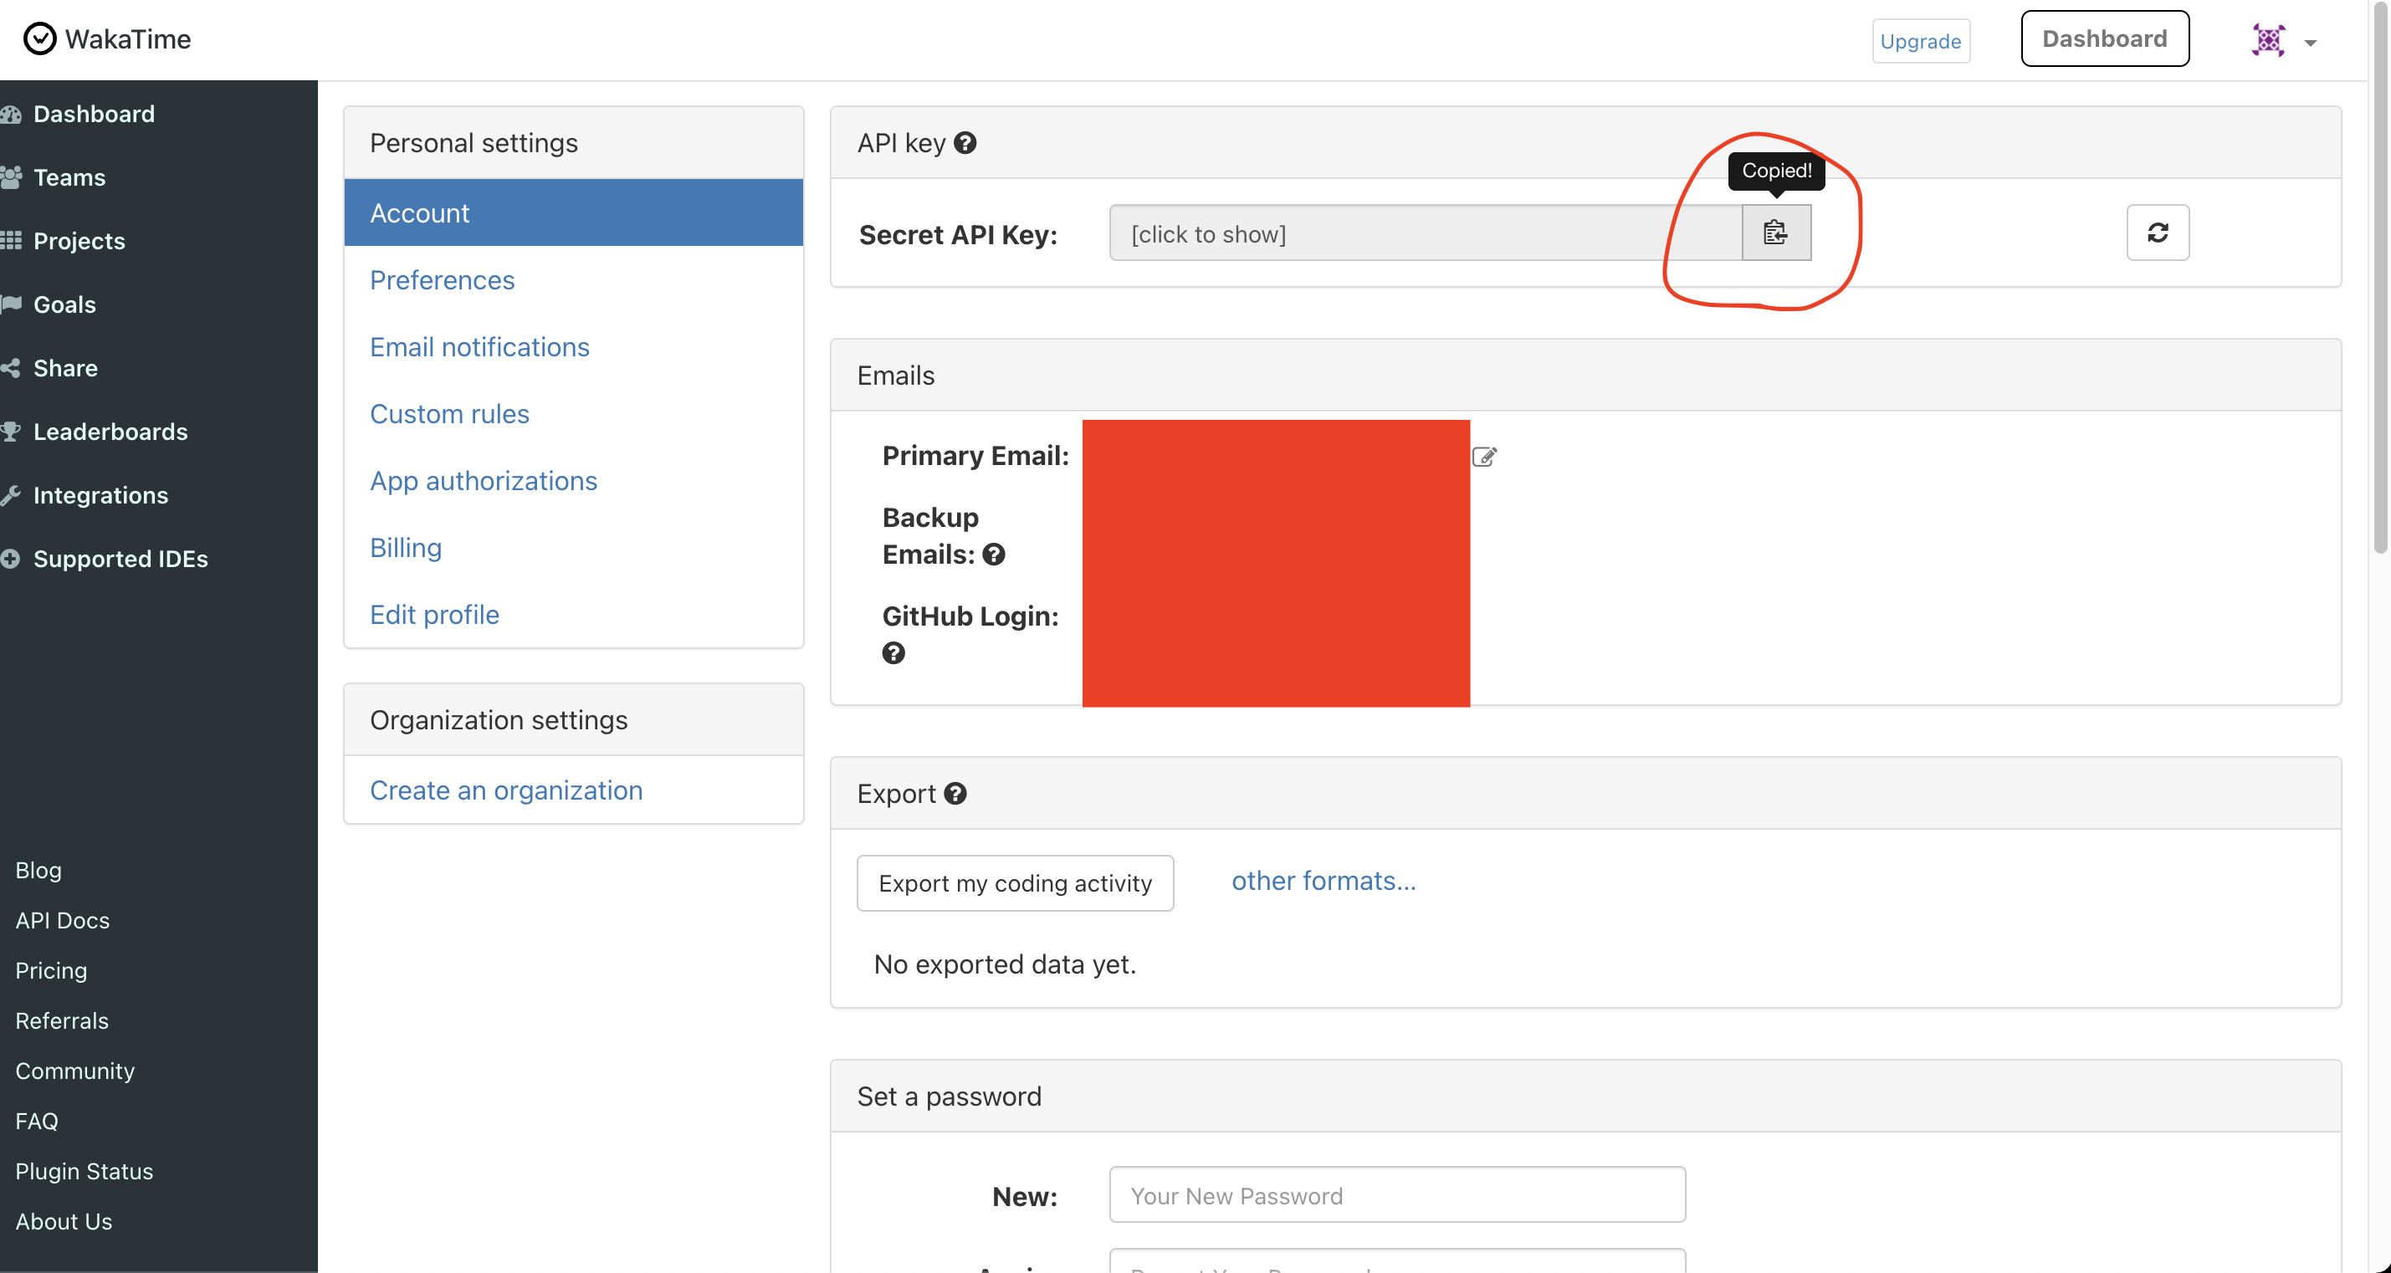
Task: Click the edit primary email pencil icon
Action: (1483, 457)
